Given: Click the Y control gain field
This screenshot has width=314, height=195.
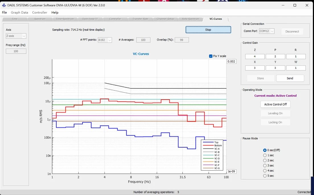Looking at the screenshot, I should pyautogui.click(x=275, y=68).
